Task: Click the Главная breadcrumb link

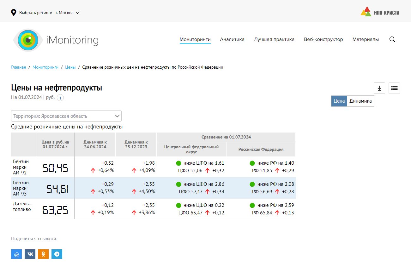Action: coord(19,67)
